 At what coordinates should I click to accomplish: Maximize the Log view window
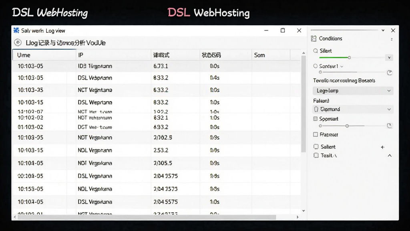283,30
